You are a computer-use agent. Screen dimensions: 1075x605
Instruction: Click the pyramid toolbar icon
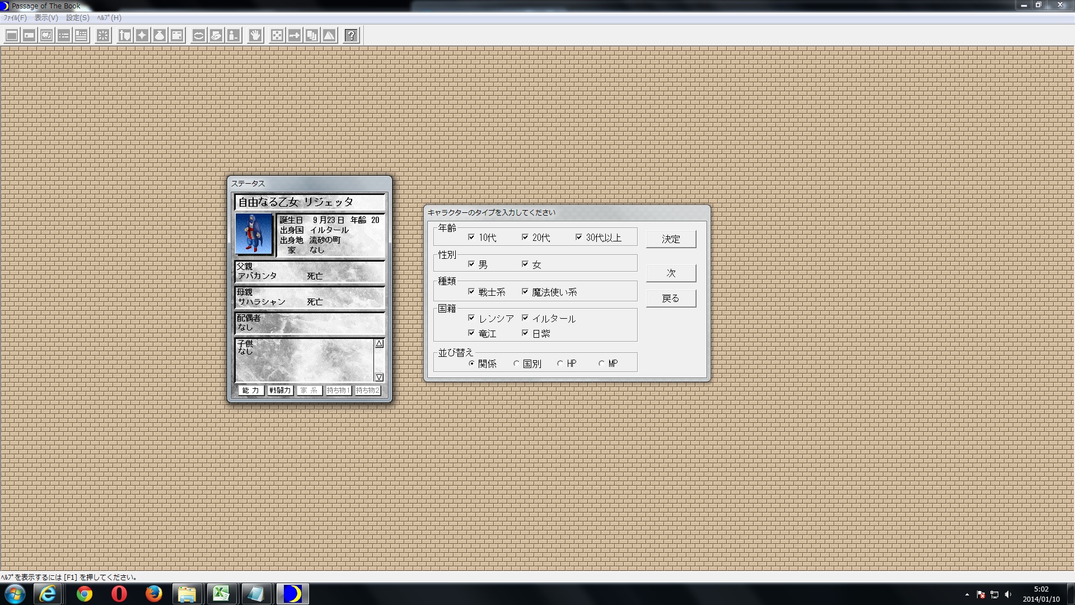click(329, 36)
